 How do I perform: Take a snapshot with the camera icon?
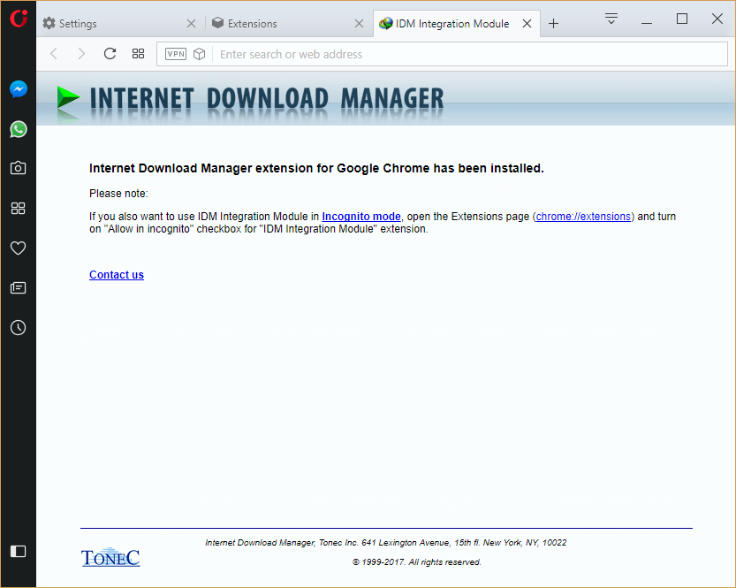[19, 168]
